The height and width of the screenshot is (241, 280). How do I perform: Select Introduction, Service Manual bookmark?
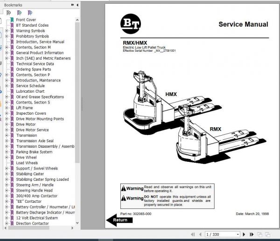pos(40,42)
